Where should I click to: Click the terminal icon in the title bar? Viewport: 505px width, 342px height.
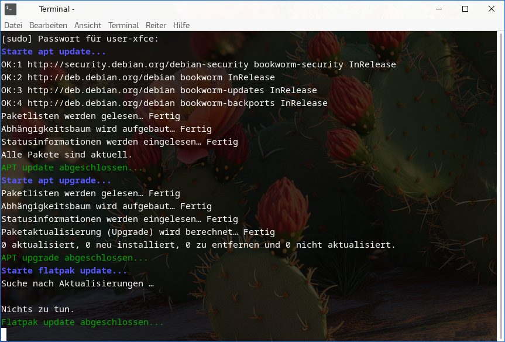pos(11,9)
